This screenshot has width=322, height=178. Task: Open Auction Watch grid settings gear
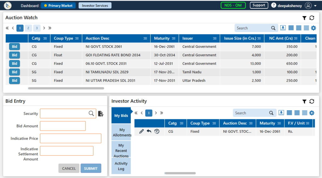(x=313, y=28)
